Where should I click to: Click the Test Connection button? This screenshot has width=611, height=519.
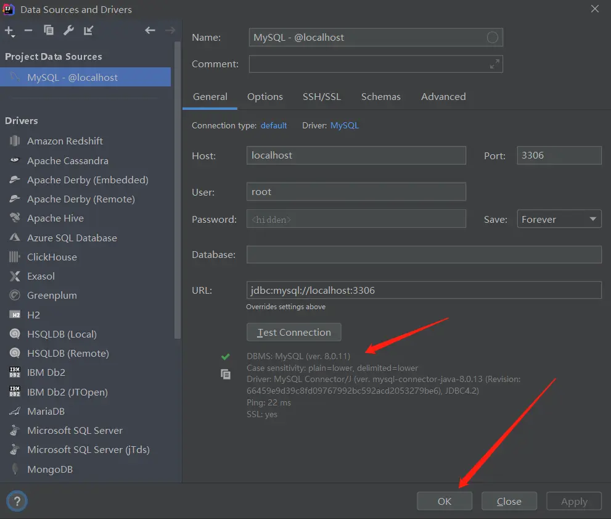coord(294,332)
